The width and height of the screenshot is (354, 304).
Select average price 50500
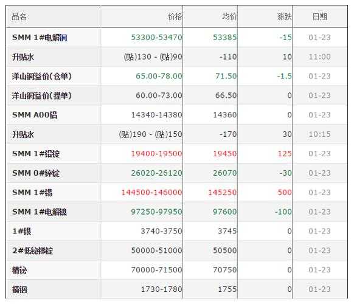coord(225,250)
